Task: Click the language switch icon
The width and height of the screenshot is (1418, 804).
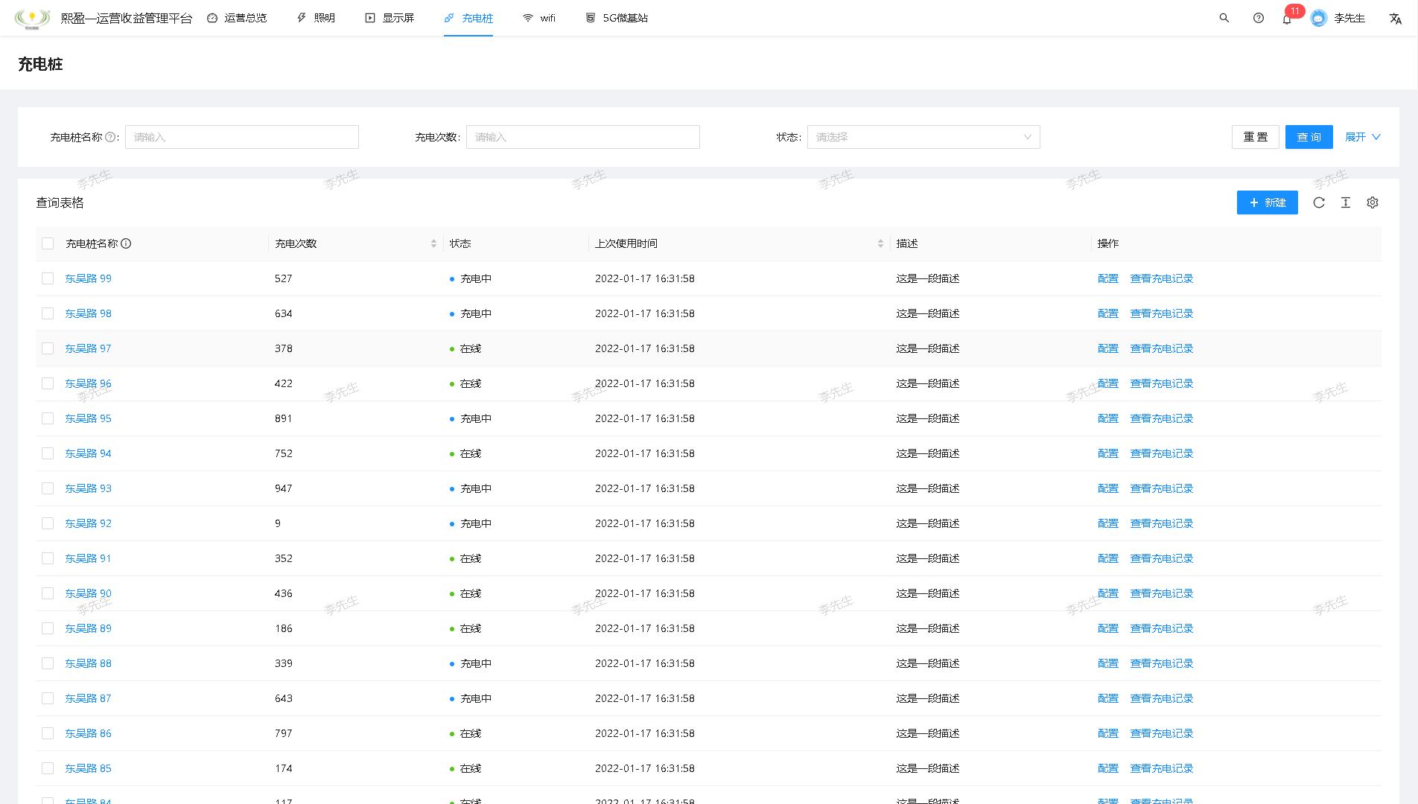Action: click(x=1395, y=19)
